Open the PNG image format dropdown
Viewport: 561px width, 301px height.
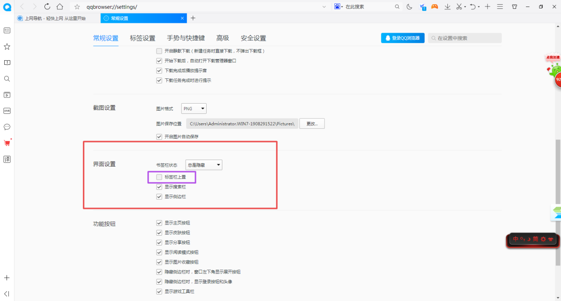[194, 108]
